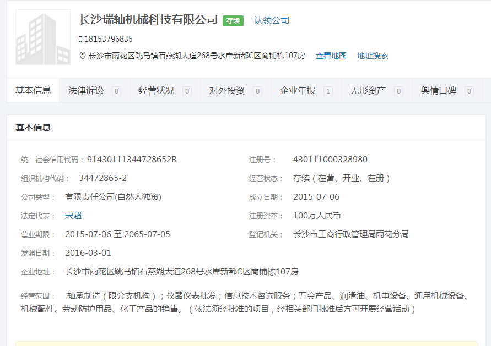Click the location pin icon before address
The height and width of the screenshot is (346, 491).
pos(83,56)
